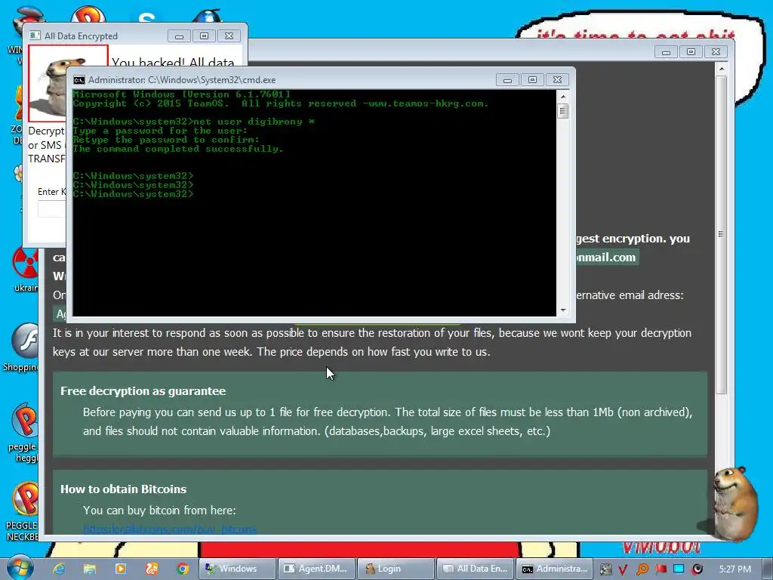773x580 pixels.
Task: Click 'You can buy bitcoin from here:' text
Action: coord(159,511)
